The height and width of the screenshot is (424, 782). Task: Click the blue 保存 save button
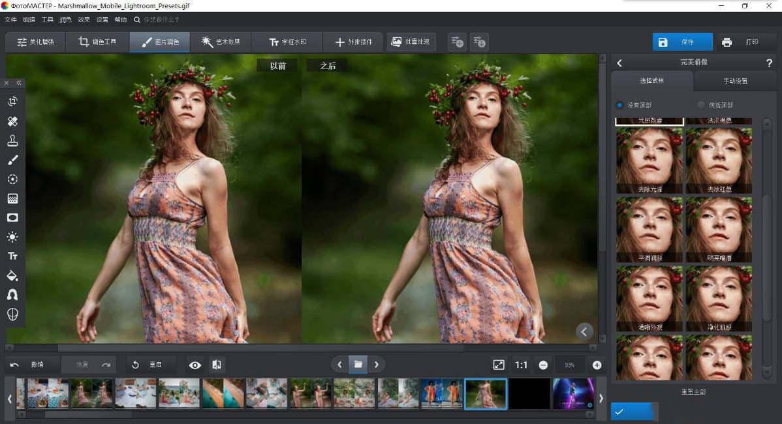pos(682,42)
